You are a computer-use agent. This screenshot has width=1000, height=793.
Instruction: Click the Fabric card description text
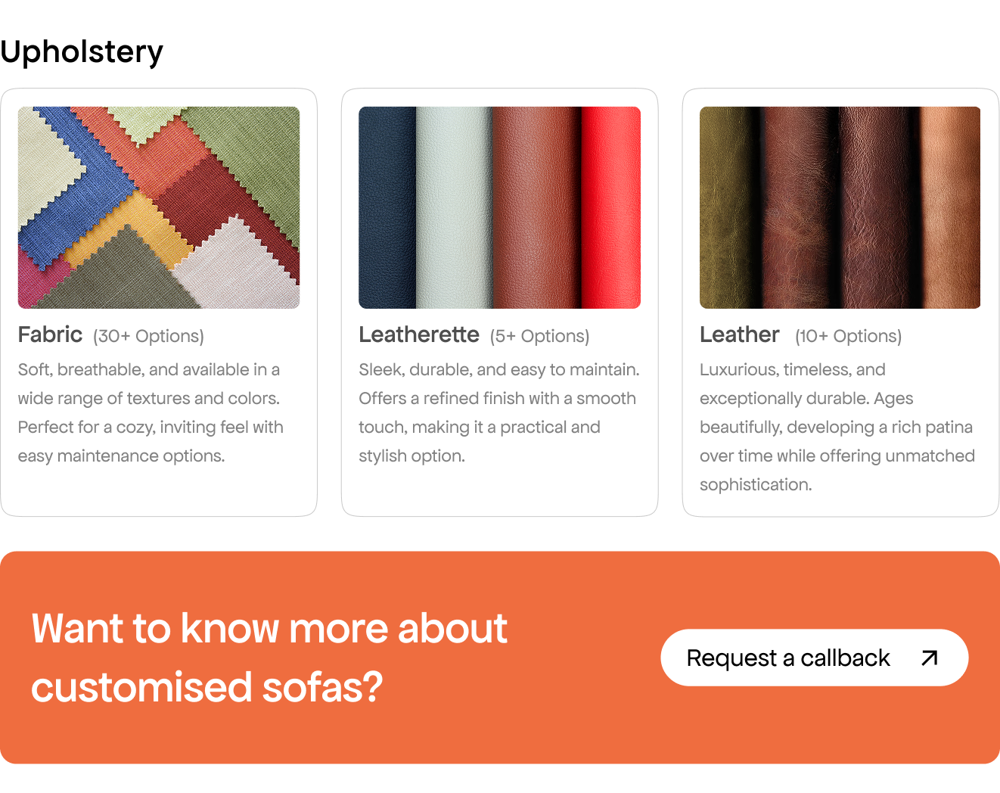click(151, 412)
